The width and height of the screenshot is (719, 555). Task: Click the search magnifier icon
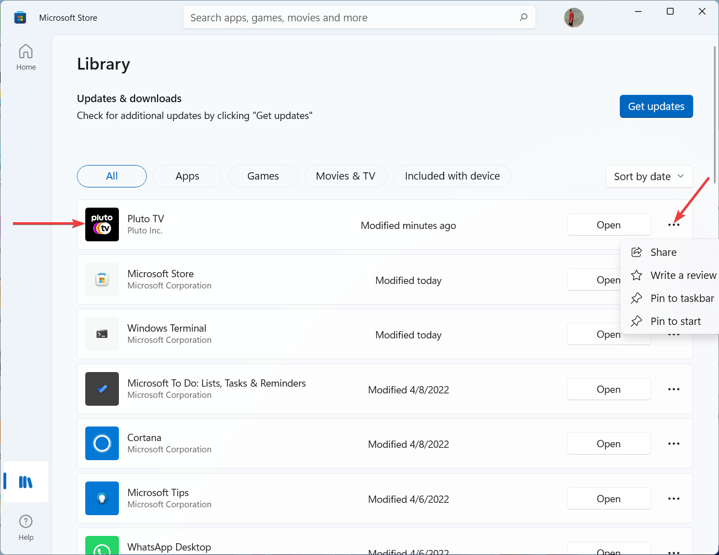coord(523,17)
